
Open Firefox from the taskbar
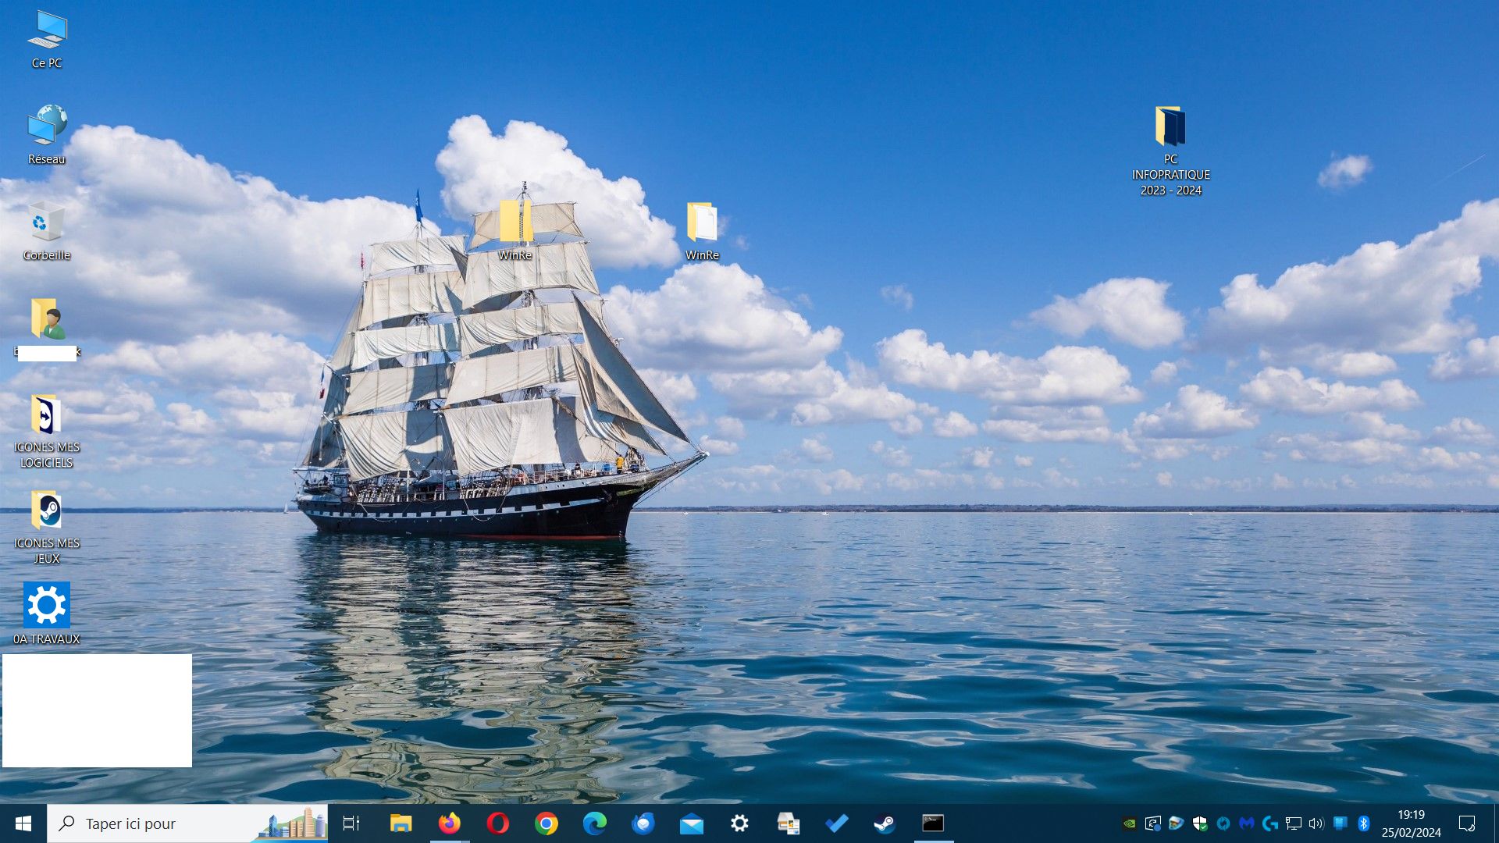click(449, 823)
